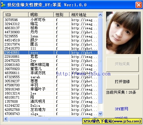Click the 开始采集 button
This screenshot has height=125, width=143.
pos(123,64)
